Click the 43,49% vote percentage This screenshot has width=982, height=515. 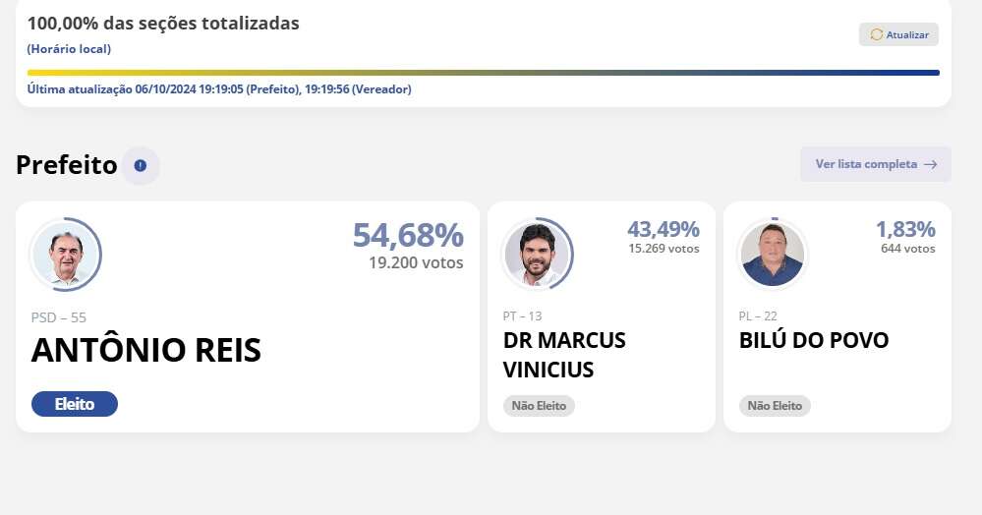click(x=664, y=229)
